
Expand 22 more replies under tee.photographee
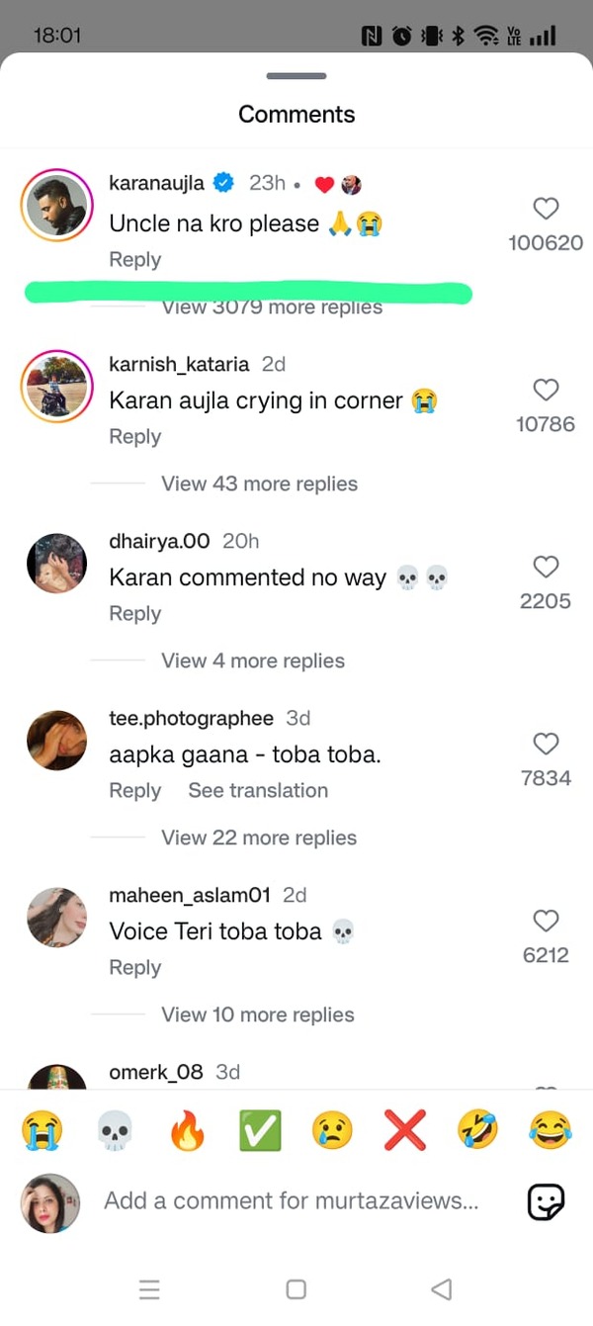tap(258, 838)
